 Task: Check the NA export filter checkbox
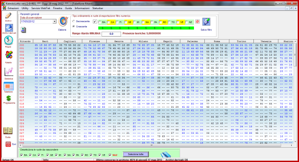coord(143,22)
